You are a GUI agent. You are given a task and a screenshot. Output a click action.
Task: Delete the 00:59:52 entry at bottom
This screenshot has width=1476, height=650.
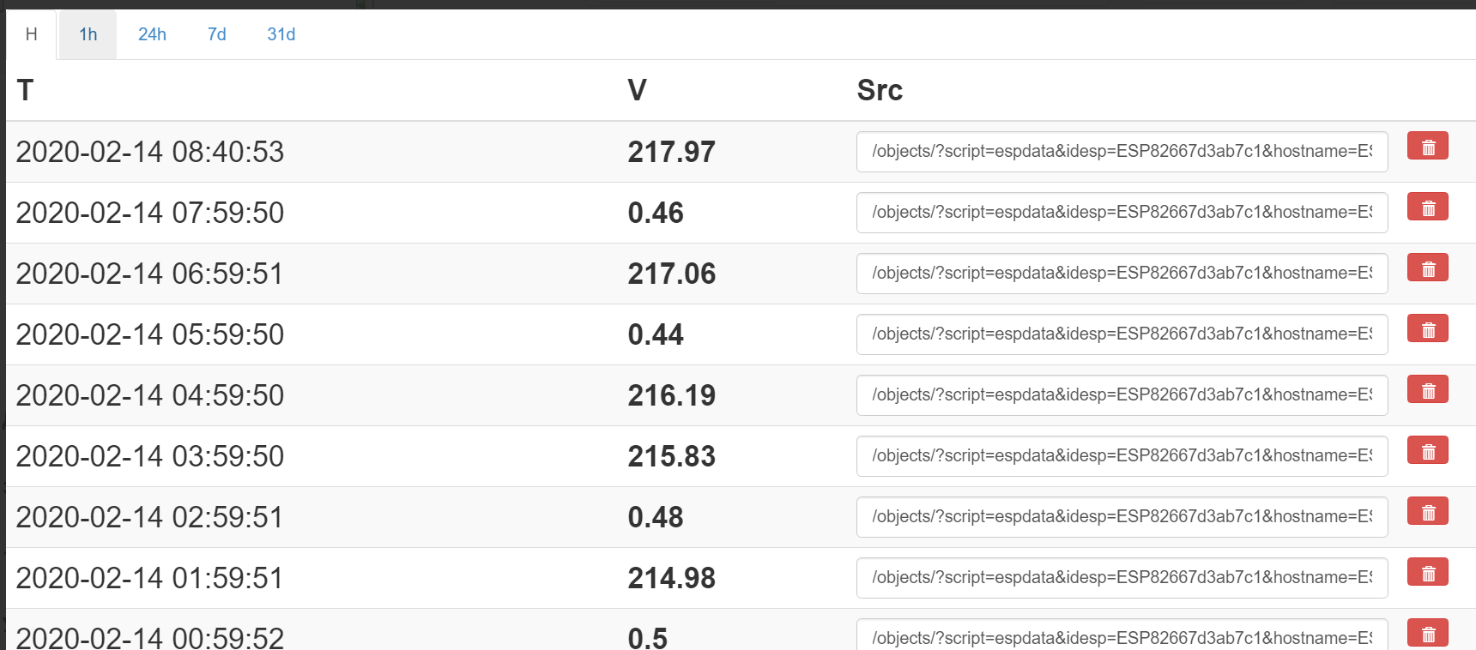1427,634
